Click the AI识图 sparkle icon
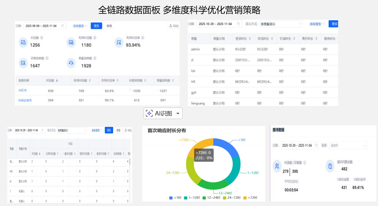This screenshot has width=378, height=206. point(149,113)
